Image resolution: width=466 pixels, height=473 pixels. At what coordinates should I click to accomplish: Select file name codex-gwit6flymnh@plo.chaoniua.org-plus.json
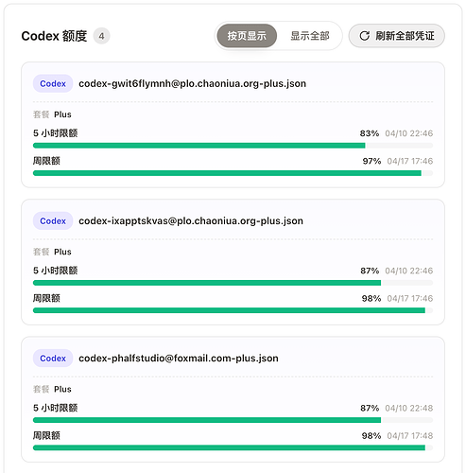click(192, 83)
